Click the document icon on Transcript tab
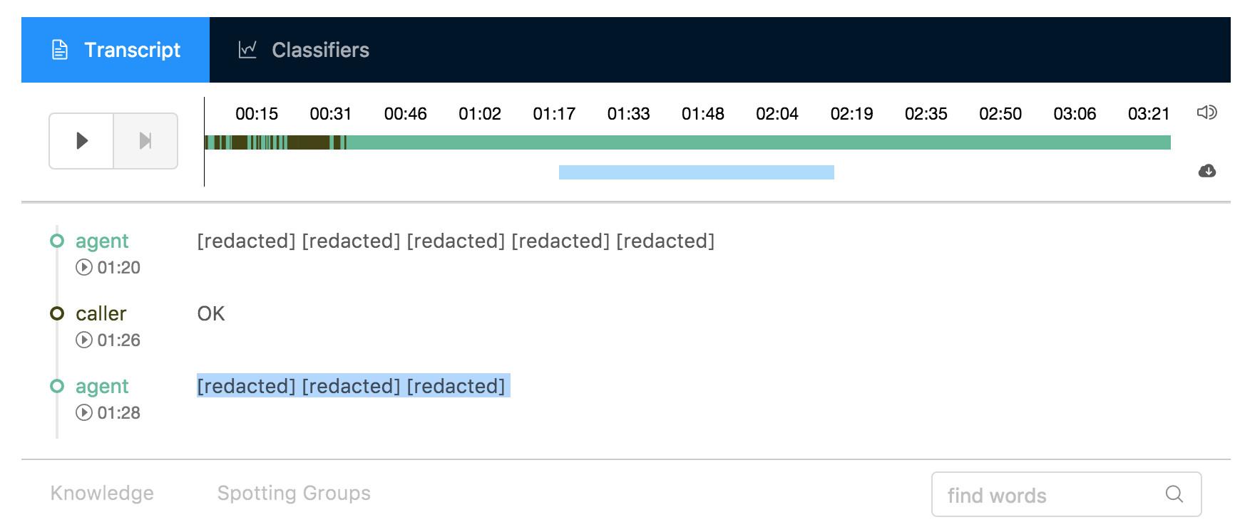 point(60,50)
